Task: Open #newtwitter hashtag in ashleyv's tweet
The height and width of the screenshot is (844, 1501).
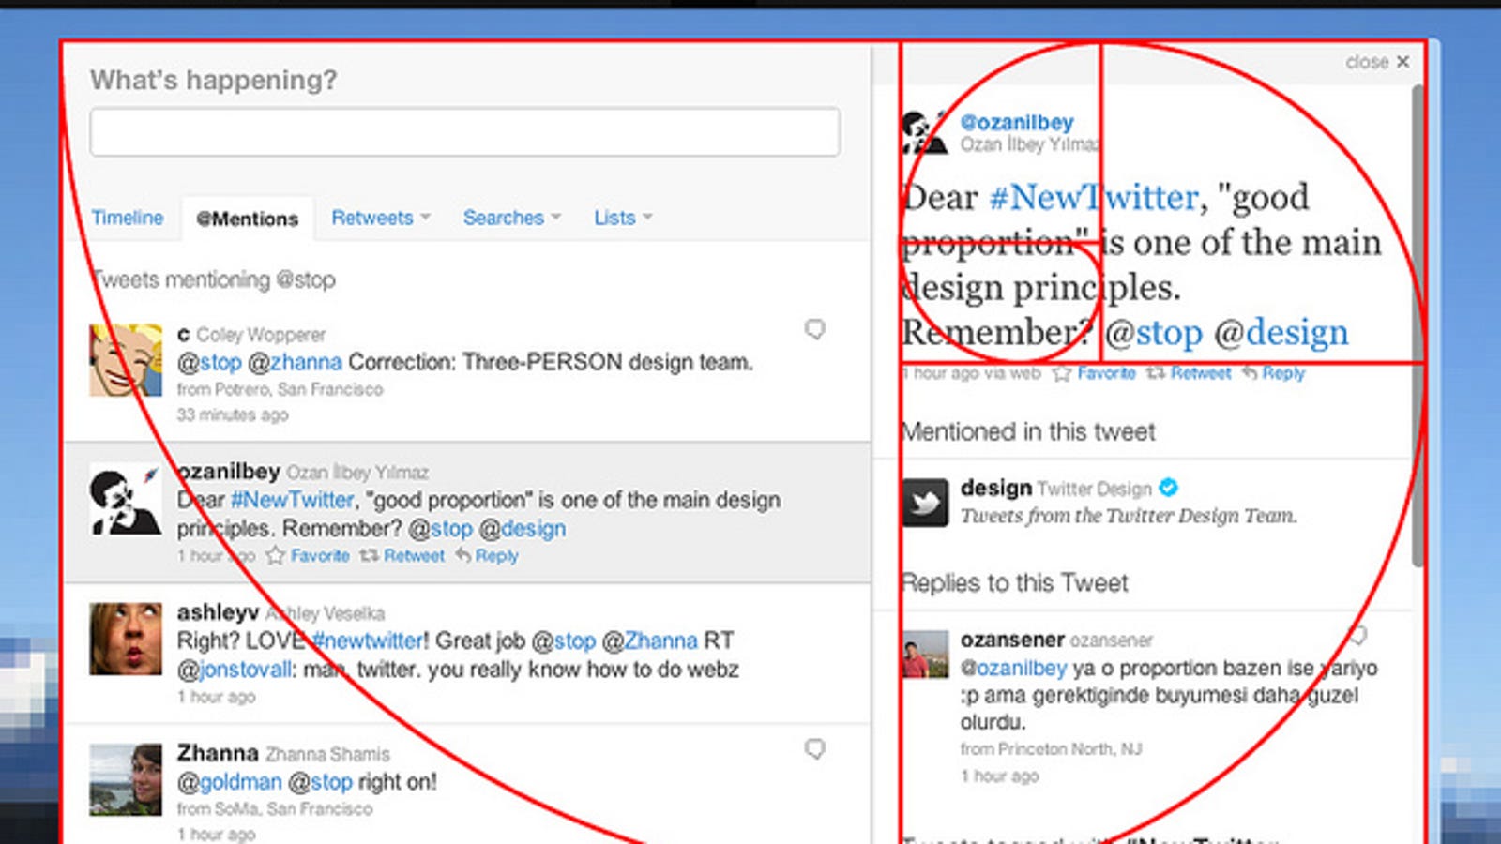Action: click(x=368, y=641)
